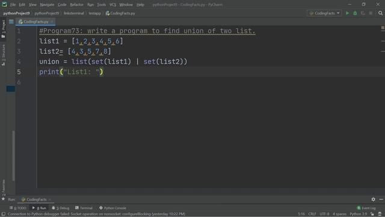The width and height of the screenshot is (385, 217).
Task: Click the inspection warning marker at top of the editor scrollbar
Action: coord(383,28)
